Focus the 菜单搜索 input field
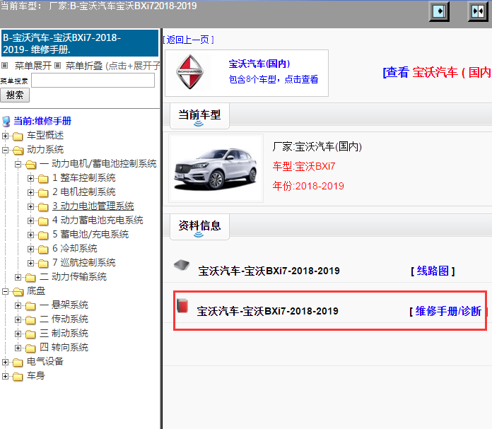This screenshot has height=429, width=492. tap(93, 81)
